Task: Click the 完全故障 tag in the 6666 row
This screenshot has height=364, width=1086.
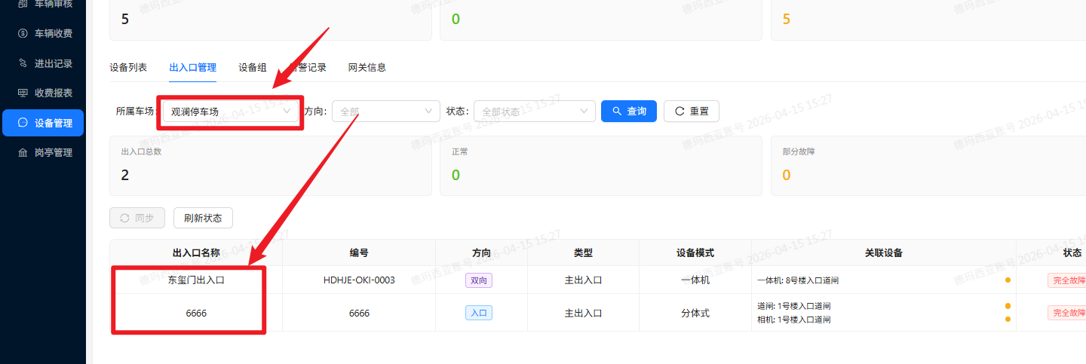Action: coord(1067,313)
